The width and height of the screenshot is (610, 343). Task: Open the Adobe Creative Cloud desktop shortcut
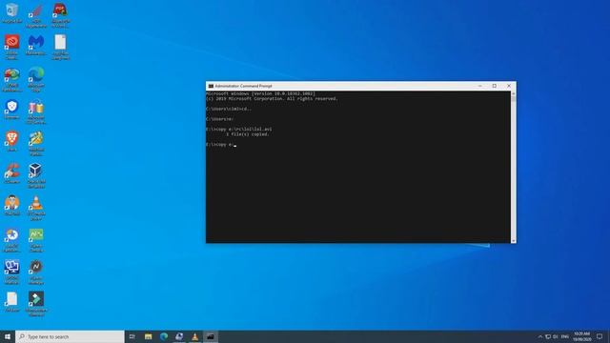click(11, 46)
